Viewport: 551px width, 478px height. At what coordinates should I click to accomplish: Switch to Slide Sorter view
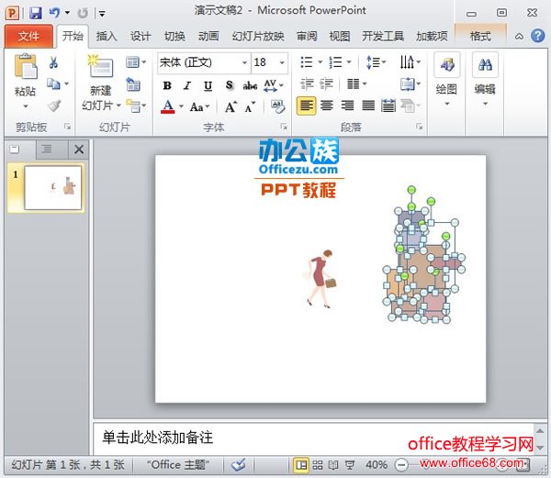coord(318,465)
